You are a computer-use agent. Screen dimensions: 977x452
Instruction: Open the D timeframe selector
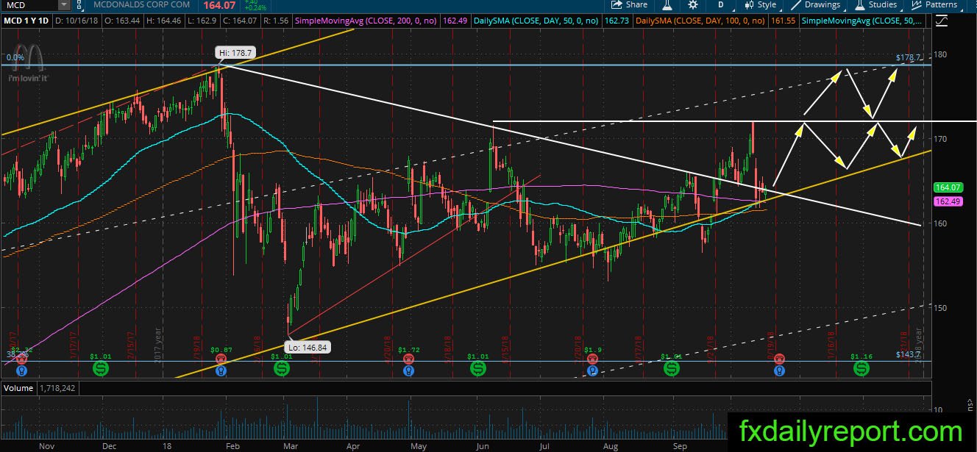721,4
